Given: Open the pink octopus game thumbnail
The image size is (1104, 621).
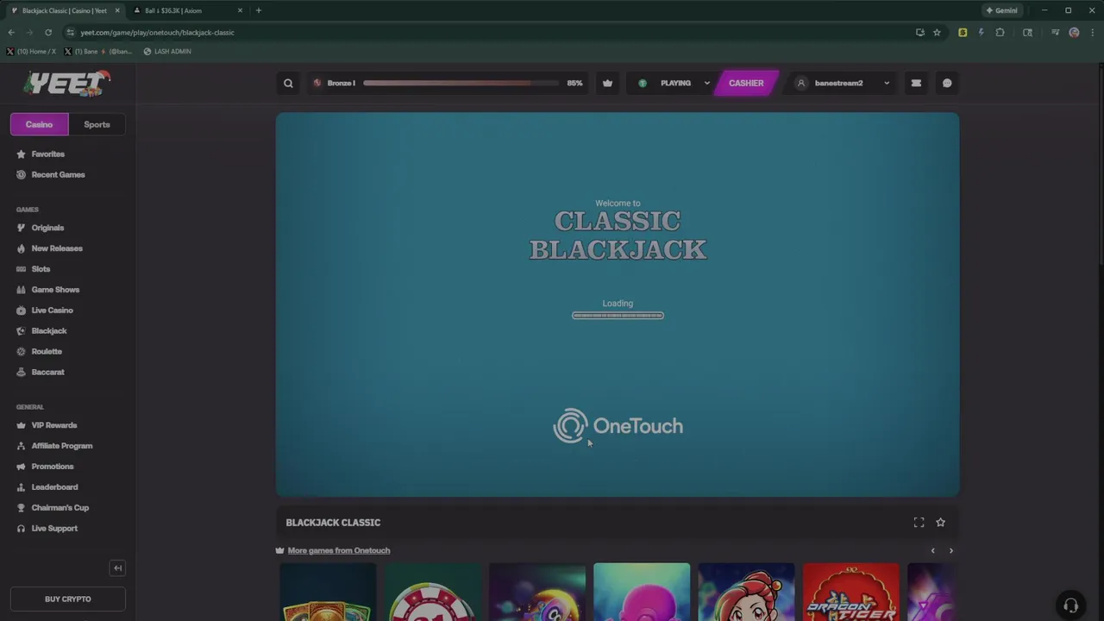Looking at the screenshot, I should 642,592.
